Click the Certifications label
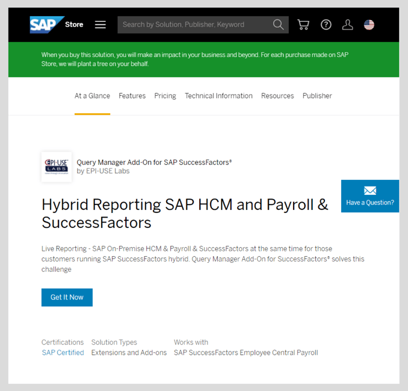This screenshot has width=408, height=391. (63, 342)
